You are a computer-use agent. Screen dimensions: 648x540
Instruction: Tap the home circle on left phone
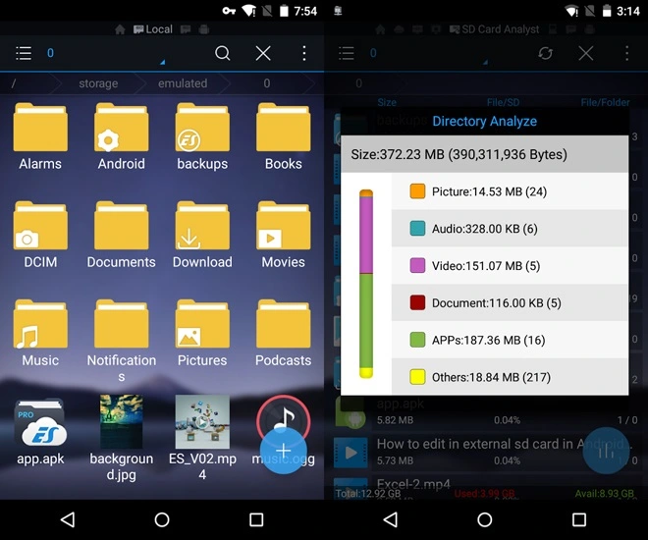click(162, 519)
